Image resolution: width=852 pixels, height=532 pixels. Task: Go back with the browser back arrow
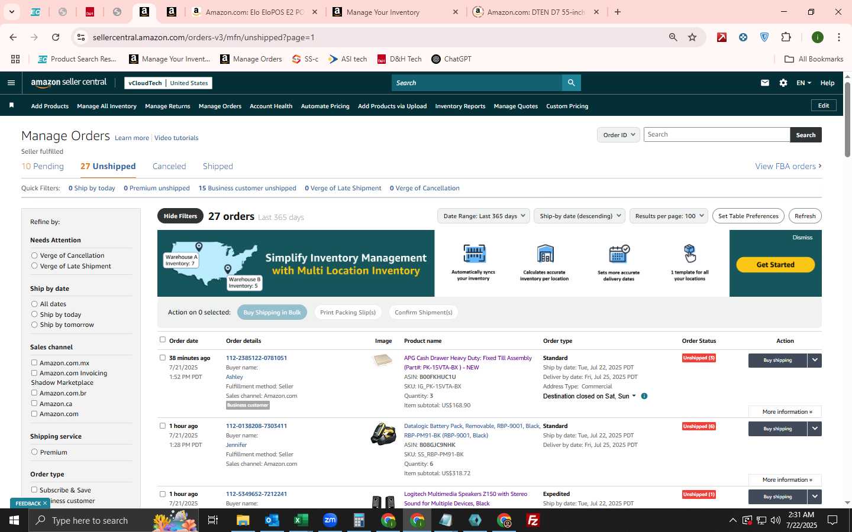click(13, 37)
